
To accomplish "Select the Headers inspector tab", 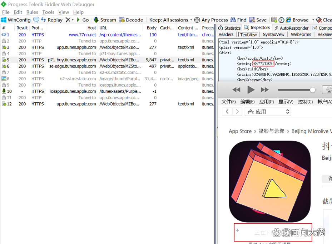I will (226, 35).
